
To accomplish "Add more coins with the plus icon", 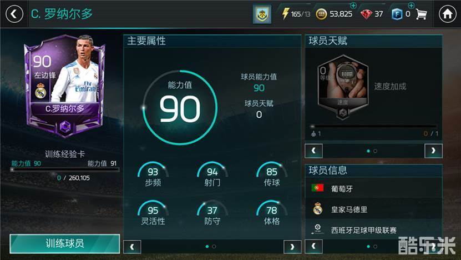I will point(353,6).
